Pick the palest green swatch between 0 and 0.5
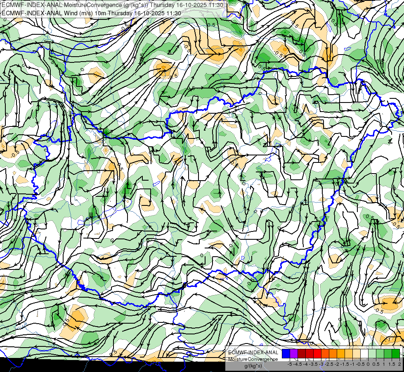Screen dimensions: 404x372 tap(372, 353)
